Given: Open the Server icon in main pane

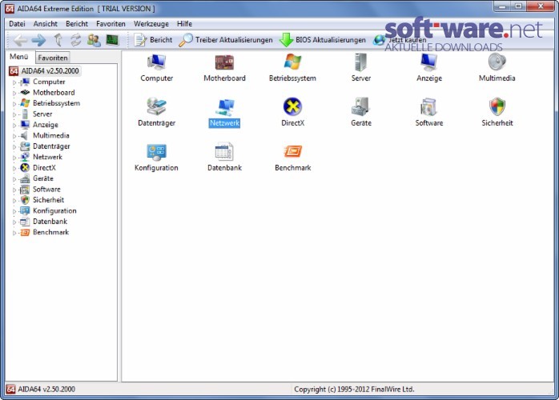Looking at the screenshot, I should coord(360,62).
